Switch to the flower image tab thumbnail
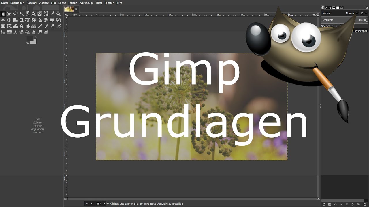The height and width of the screenshot is (207, 369). 69,9
